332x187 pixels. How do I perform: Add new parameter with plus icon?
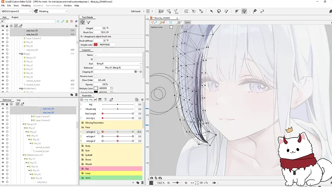coord(133,182)
